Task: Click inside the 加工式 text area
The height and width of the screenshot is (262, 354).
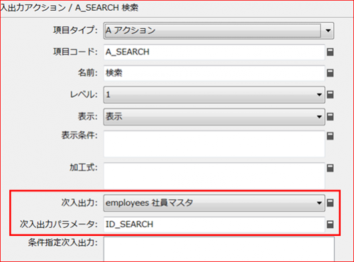Action: tap(214, 176)
